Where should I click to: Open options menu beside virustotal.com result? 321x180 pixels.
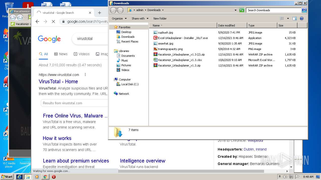pyautogui.click(x=85, y=75)
